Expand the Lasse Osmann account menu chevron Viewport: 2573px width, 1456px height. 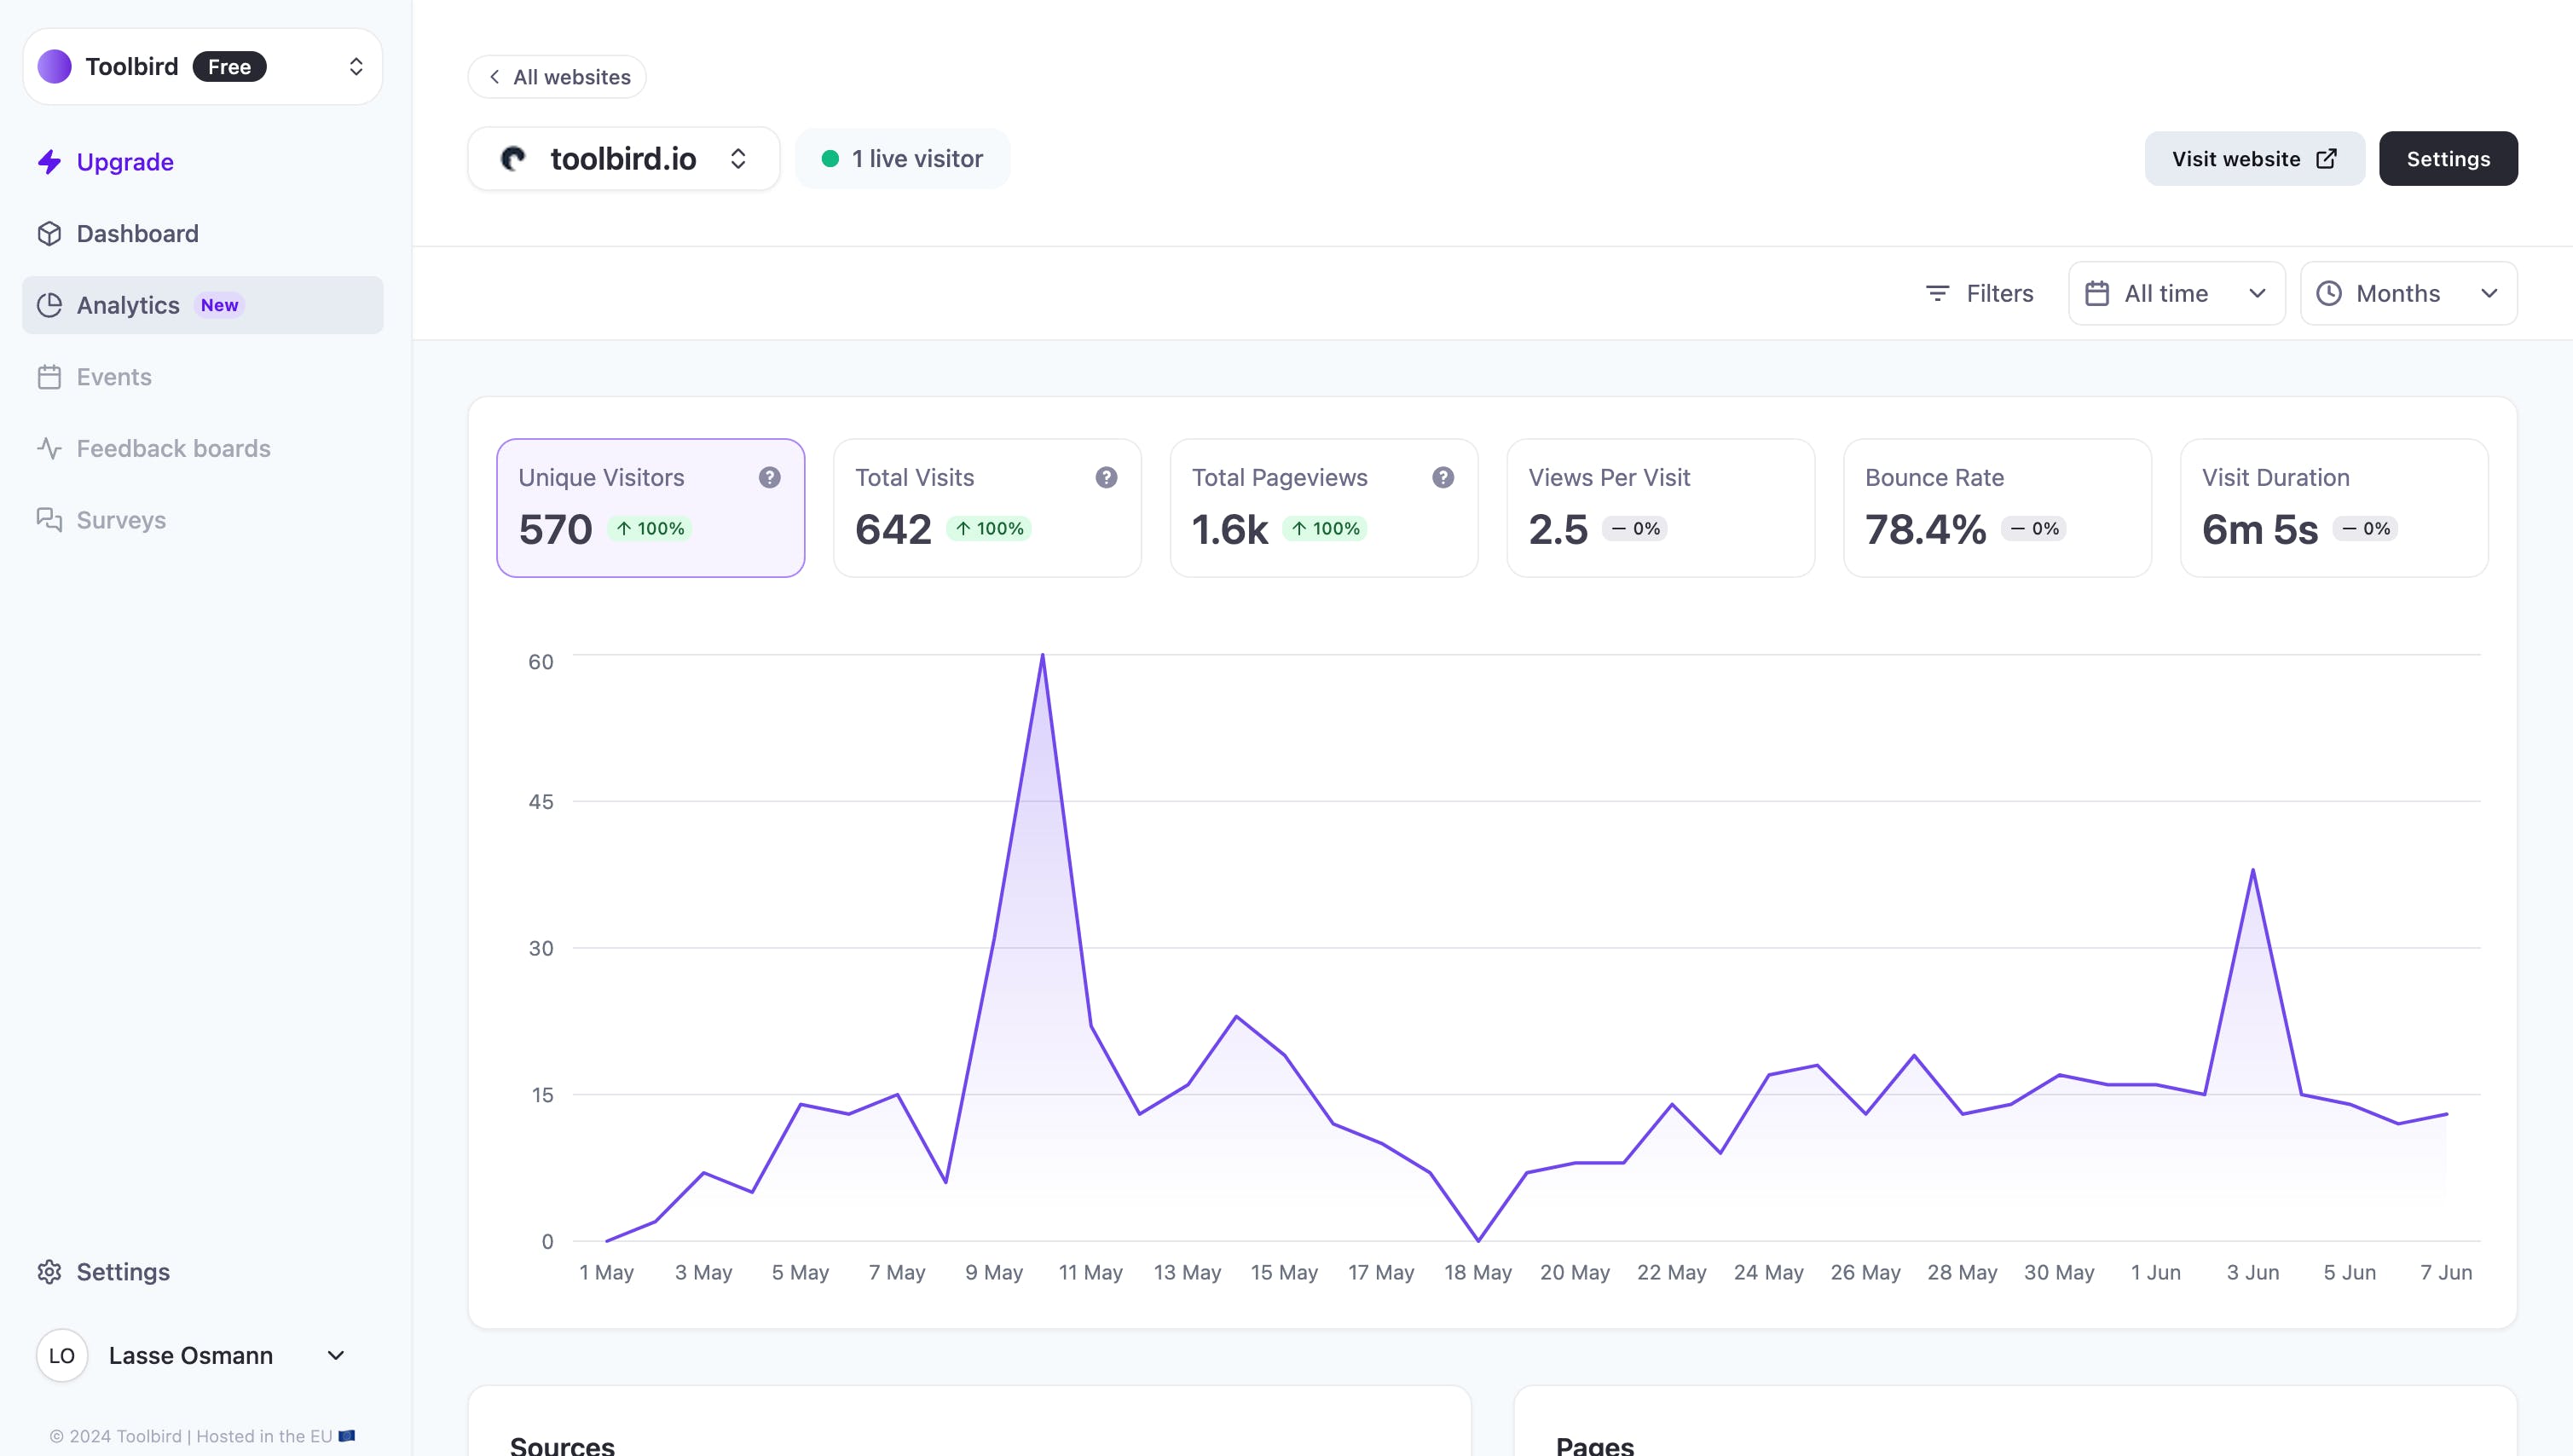coord(336,1356)
